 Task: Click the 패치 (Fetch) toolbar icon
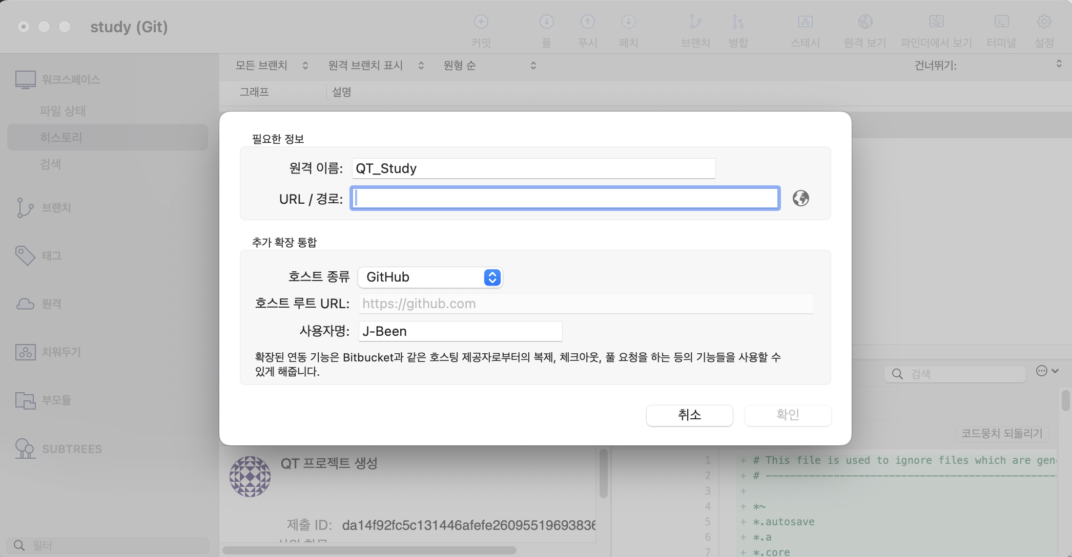[x=628, y=22]
